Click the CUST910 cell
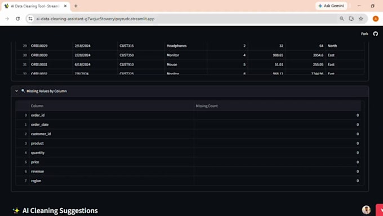This screenshot has width=383, height=216. click(x=141, y=64)
